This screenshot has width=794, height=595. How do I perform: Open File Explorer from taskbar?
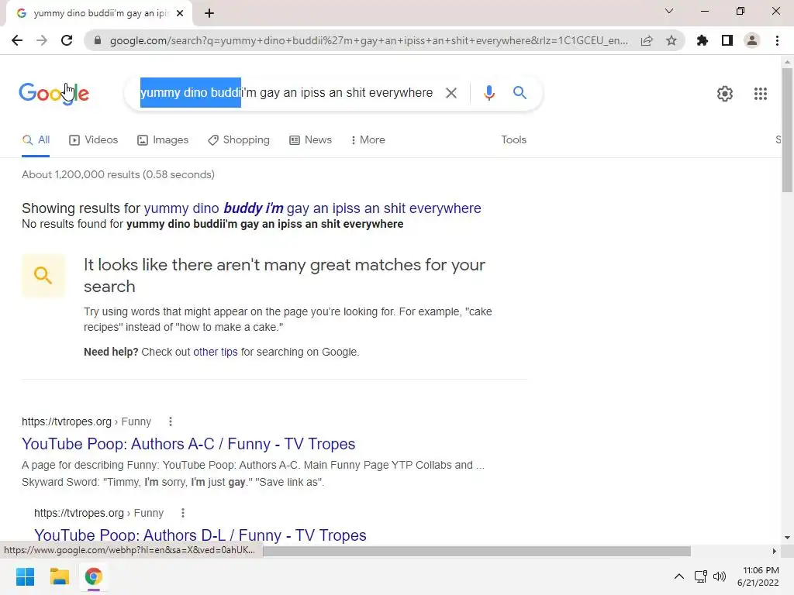point(59,576)
